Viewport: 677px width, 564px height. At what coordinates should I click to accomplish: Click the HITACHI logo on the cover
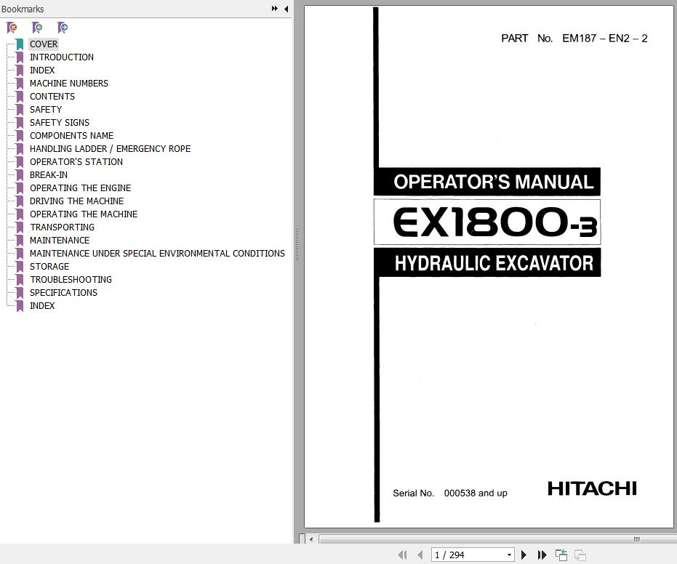click(x=592, y=488)
